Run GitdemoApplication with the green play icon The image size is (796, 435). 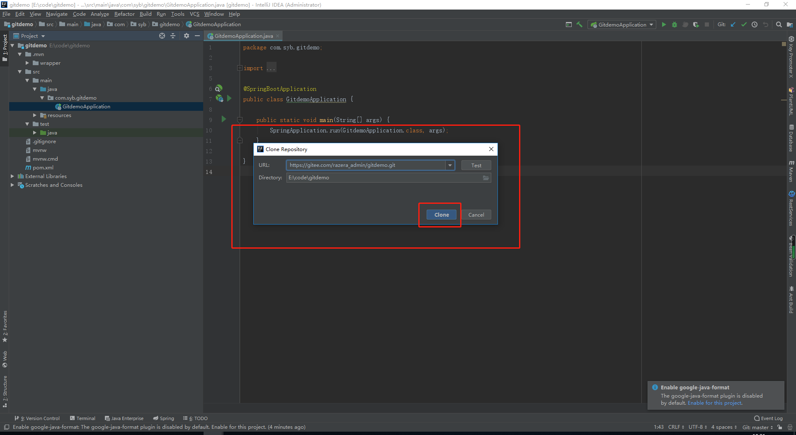[x=664, y=24]
